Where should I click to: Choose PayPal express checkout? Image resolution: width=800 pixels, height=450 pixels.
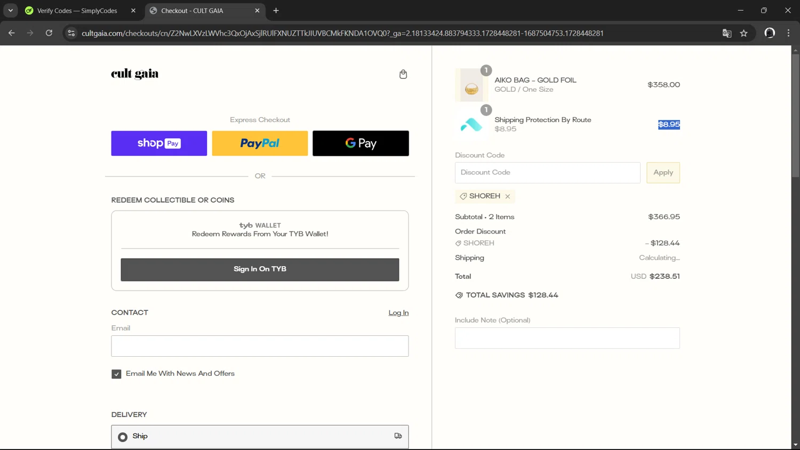tap(260, 143)
